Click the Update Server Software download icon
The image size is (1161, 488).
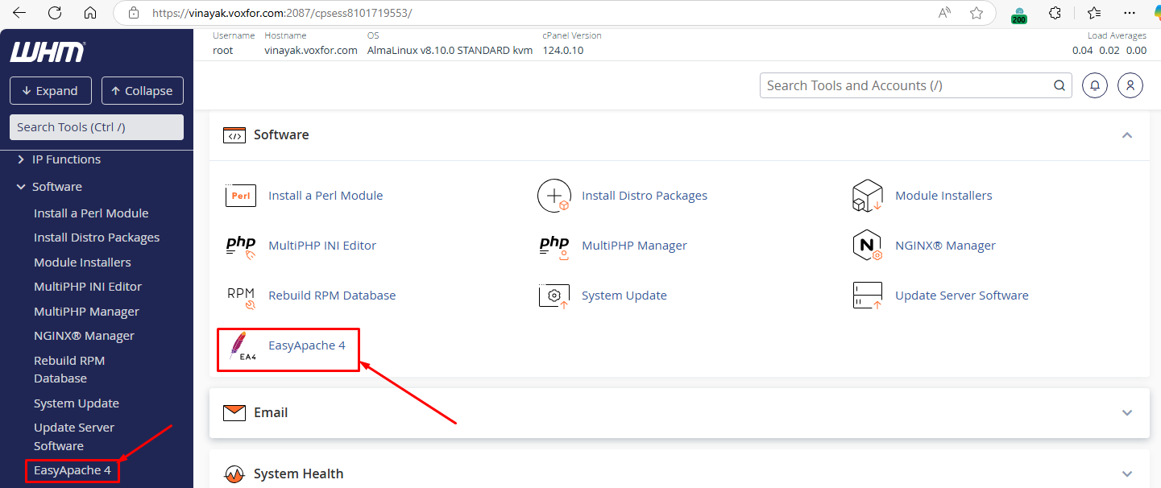(x=867, y=295)
